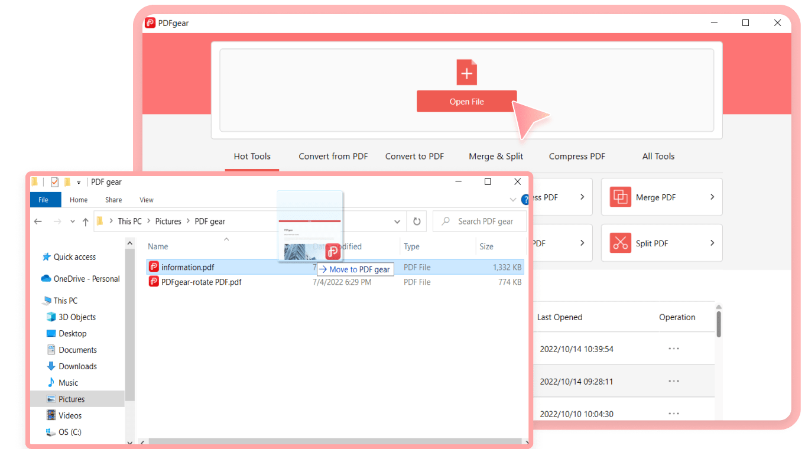Click the information.pdf file icon
Screen dimensions: 808x449
coord(154,267)
